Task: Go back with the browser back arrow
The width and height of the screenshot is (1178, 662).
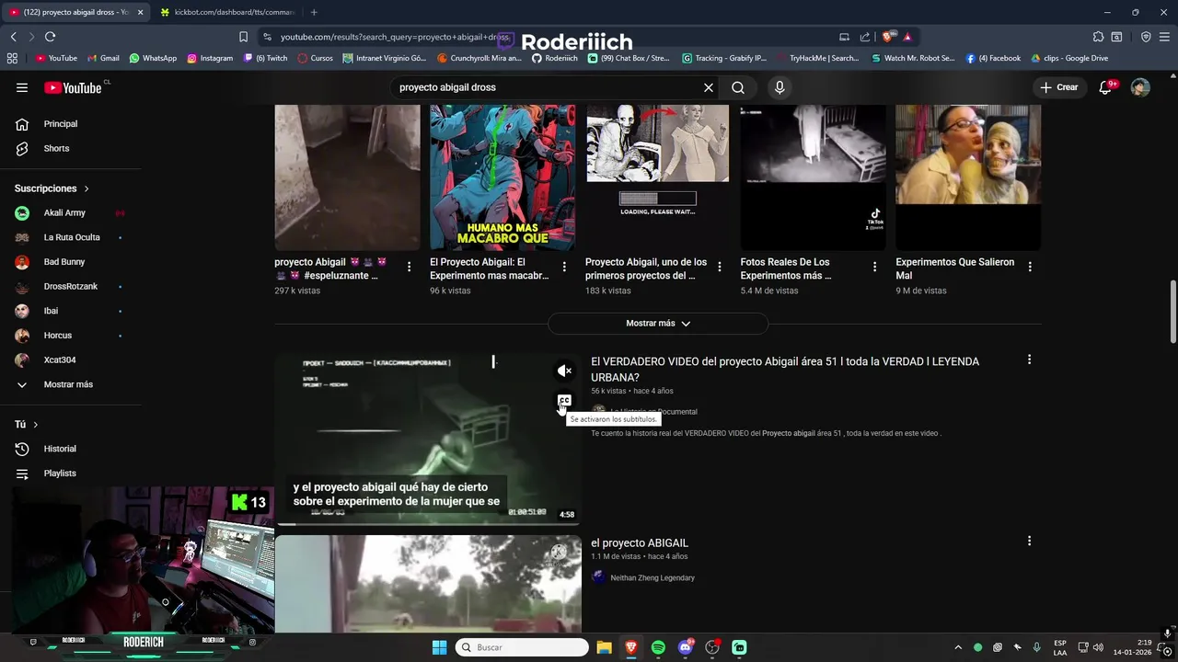Action: click(x=13, y=37)
